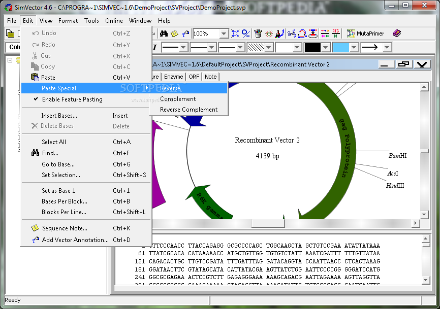This screenshot has width=440, height=309.
Task: Click the red-blue stamp insert icon
Action: tap(313, 33)
